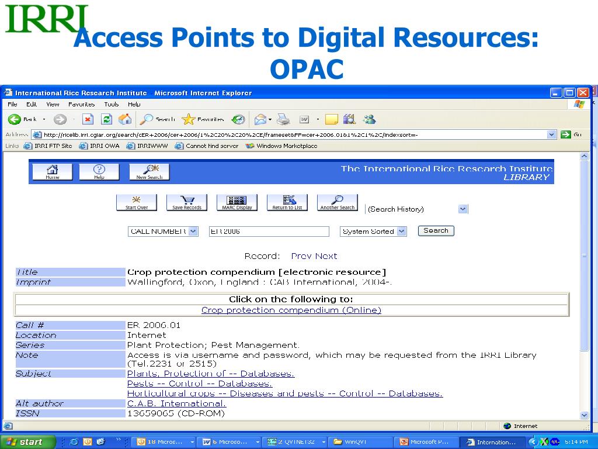Screen dimensions: 598x449
Task: Open the Help menu in menu bar
Action: (x=134, y=104)
